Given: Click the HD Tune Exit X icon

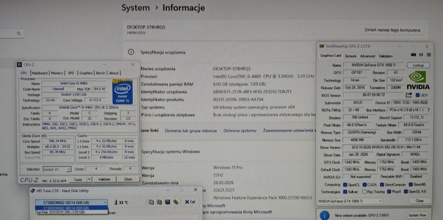Looking at the screenshot, I should coord(187,202).
